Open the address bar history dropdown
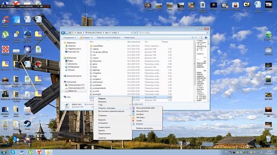 [x=132, y=33]
